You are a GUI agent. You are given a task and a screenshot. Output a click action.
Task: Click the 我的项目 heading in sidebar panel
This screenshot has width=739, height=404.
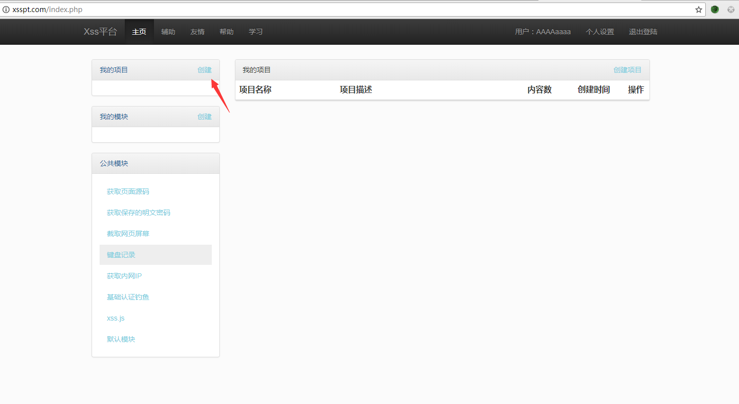coord(114,70)
